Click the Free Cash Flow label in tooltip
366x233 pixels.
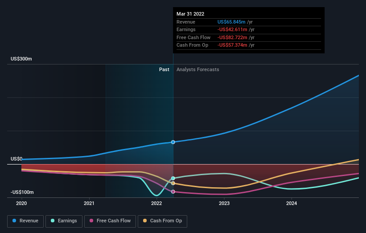pyautogui.click(x=193, y=37)
